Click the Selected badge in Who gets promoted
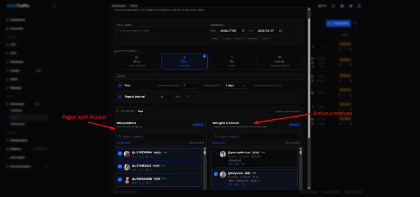The width and height of the screenshot is (420, 197). pos(294,125)
